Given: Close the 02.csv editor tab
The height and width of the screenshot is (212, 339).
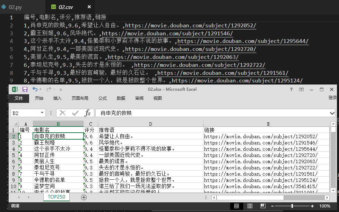Looking at the screenshot, I should [89, 7].
